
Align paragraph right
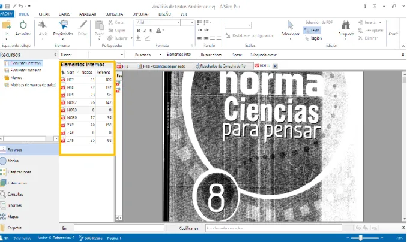click(x=213, y=38)
